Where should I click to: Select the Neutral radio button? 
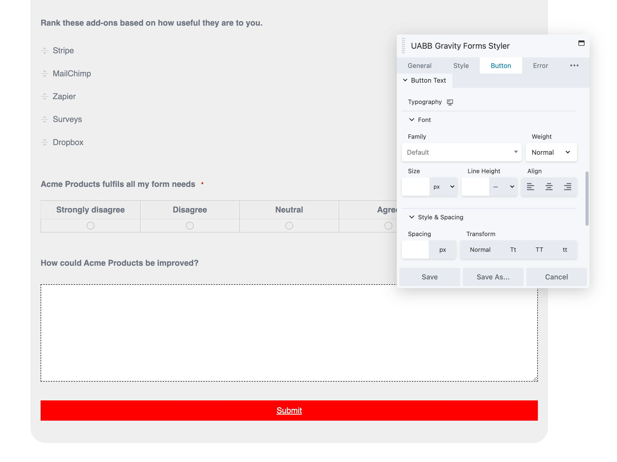pos(289,226)
